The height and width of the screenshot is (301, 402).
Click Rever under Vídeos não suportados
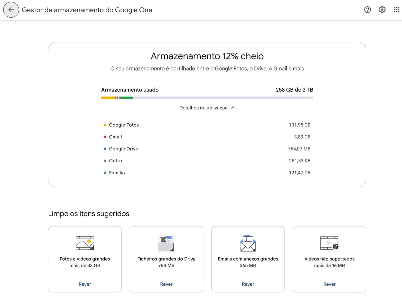tap(329, 284)
